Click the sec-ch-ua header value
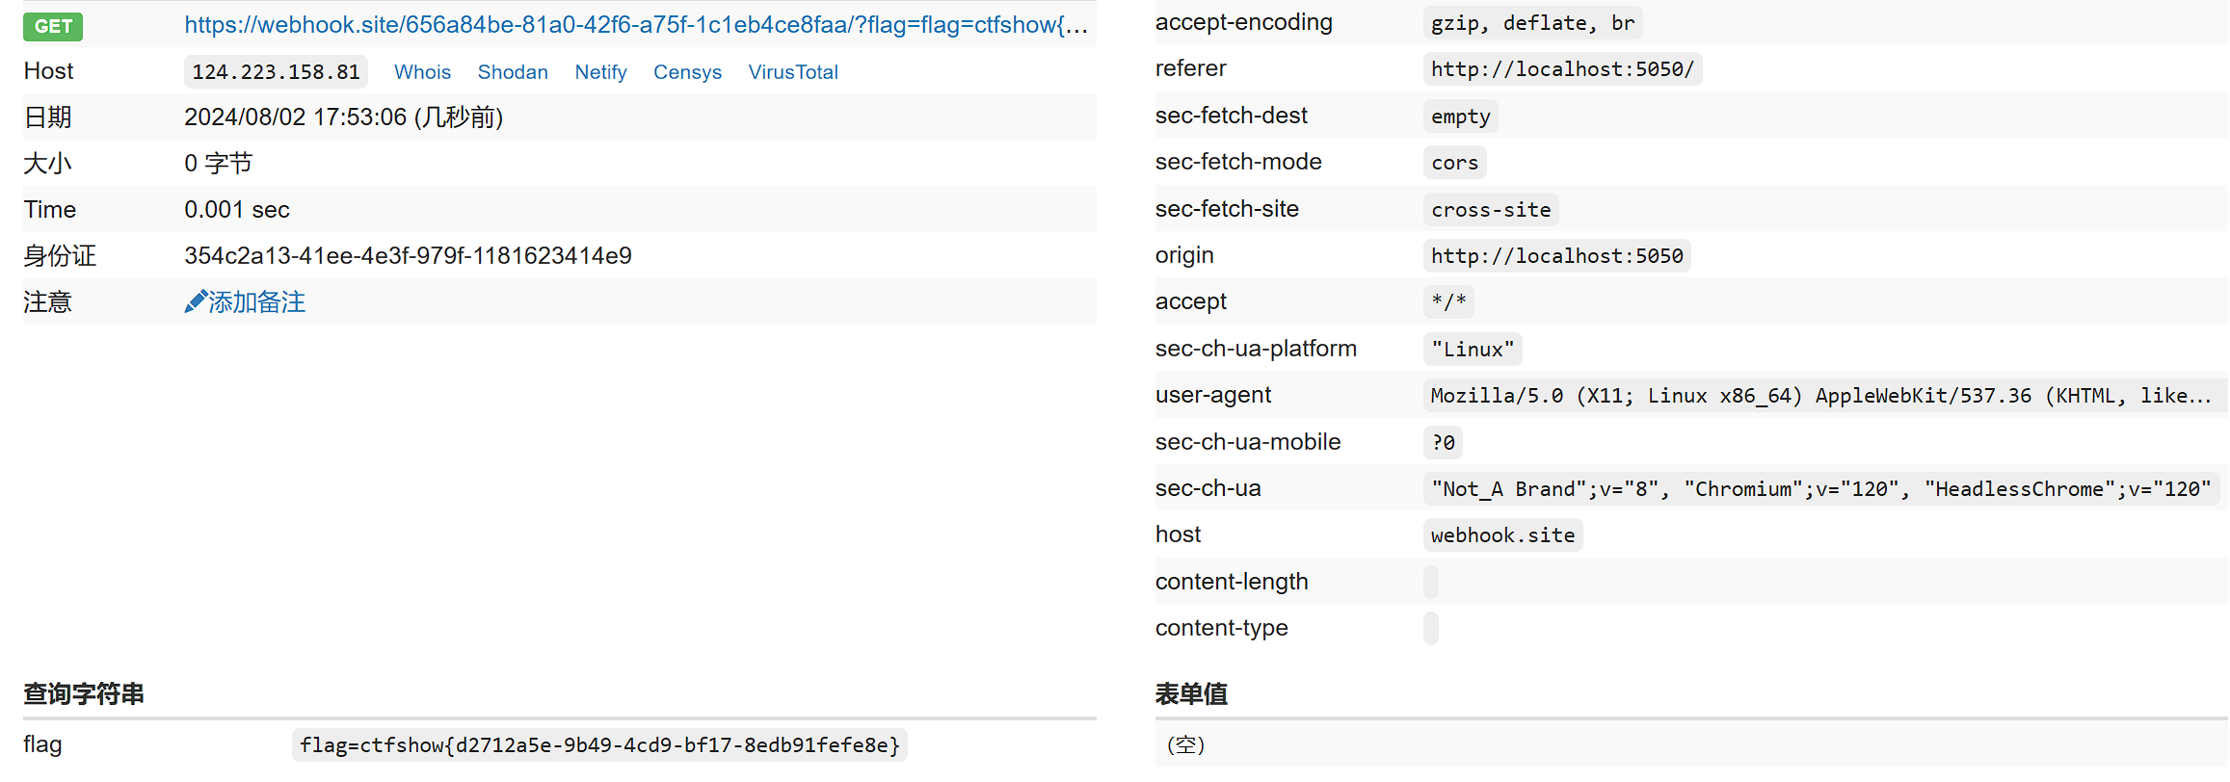Viewport: 2230px width, 782px height. click(1819, 489)
